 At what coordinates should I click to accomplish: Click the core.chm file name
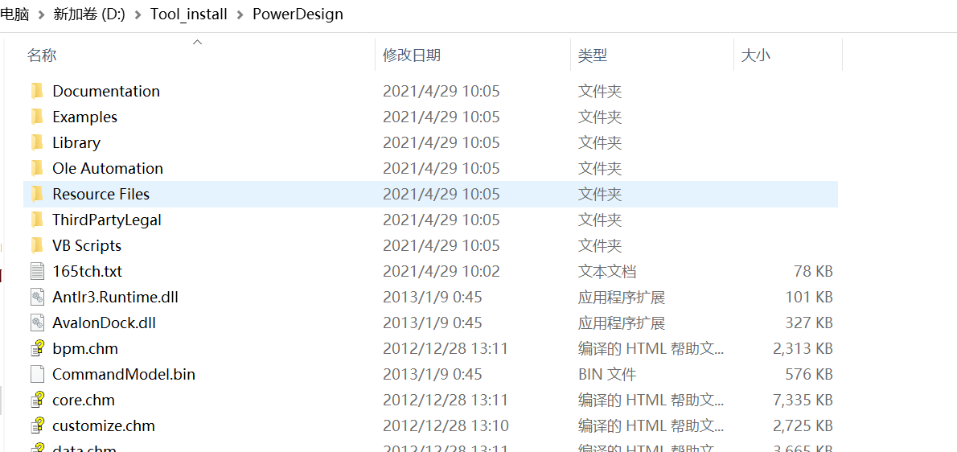coord(84,401)
